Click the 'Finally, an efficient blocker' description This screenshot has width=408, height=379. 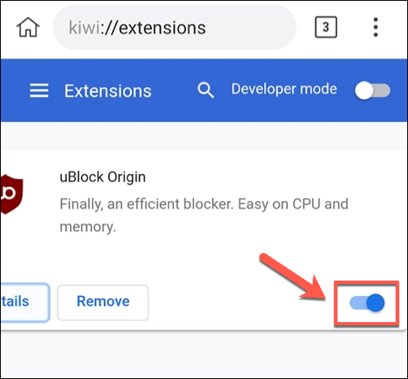(x=204, y=215)
